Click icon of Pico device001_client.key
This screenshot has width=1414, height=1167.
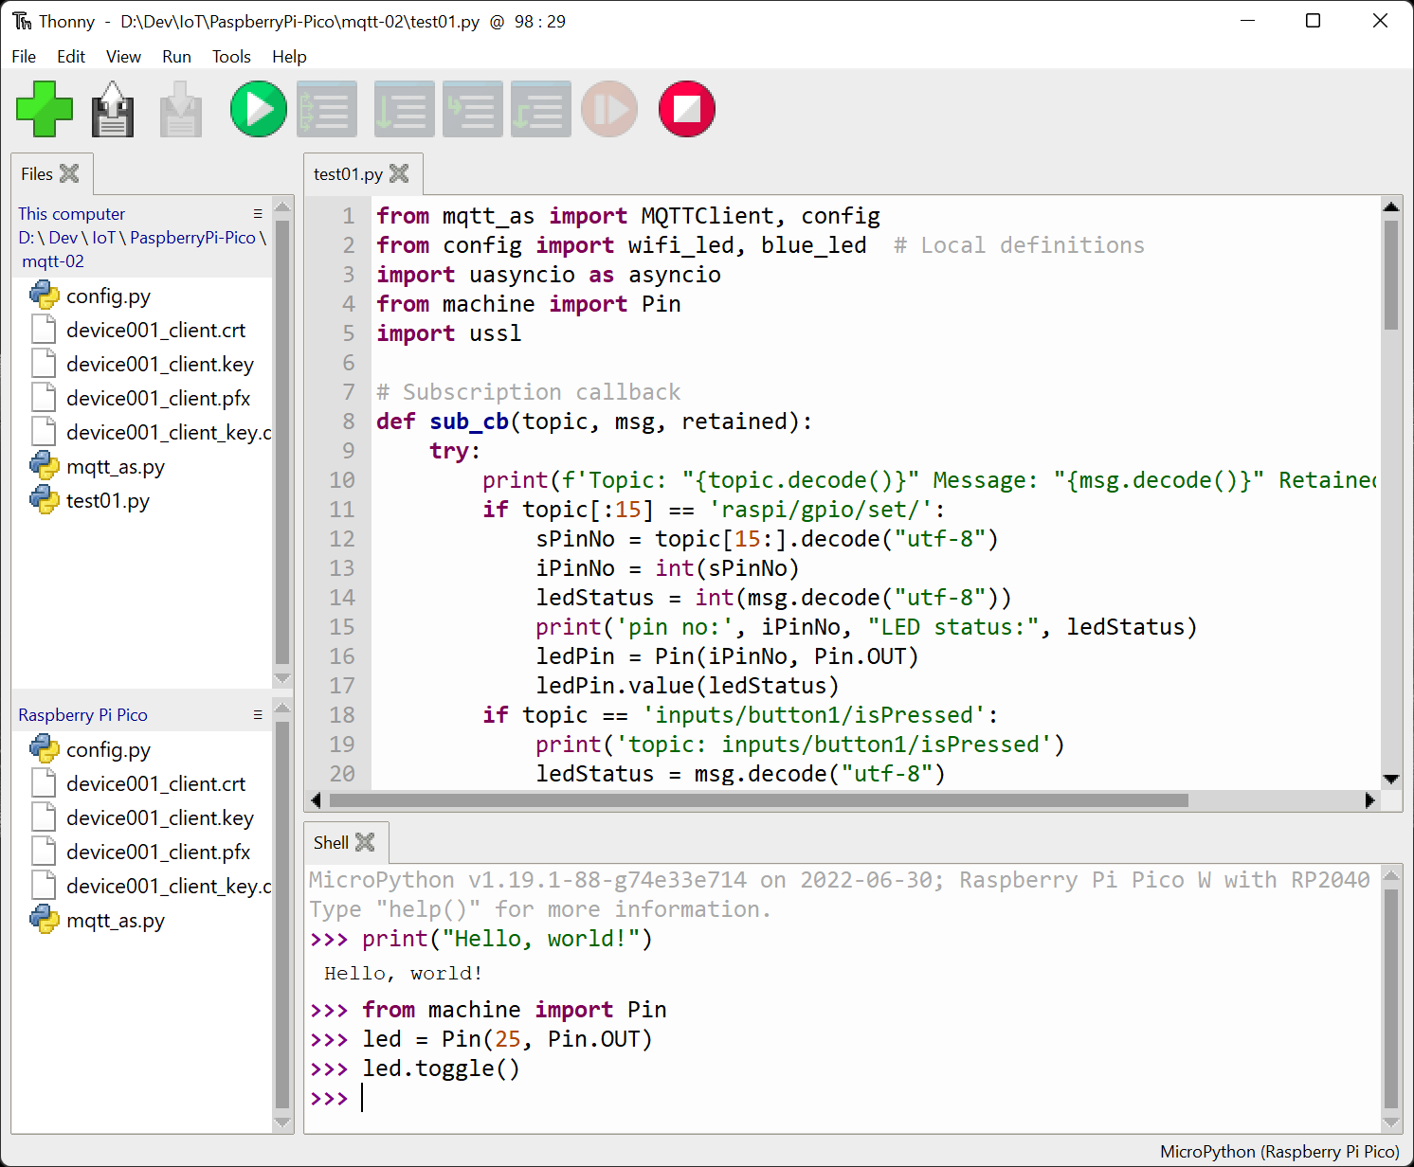[44, 817]
